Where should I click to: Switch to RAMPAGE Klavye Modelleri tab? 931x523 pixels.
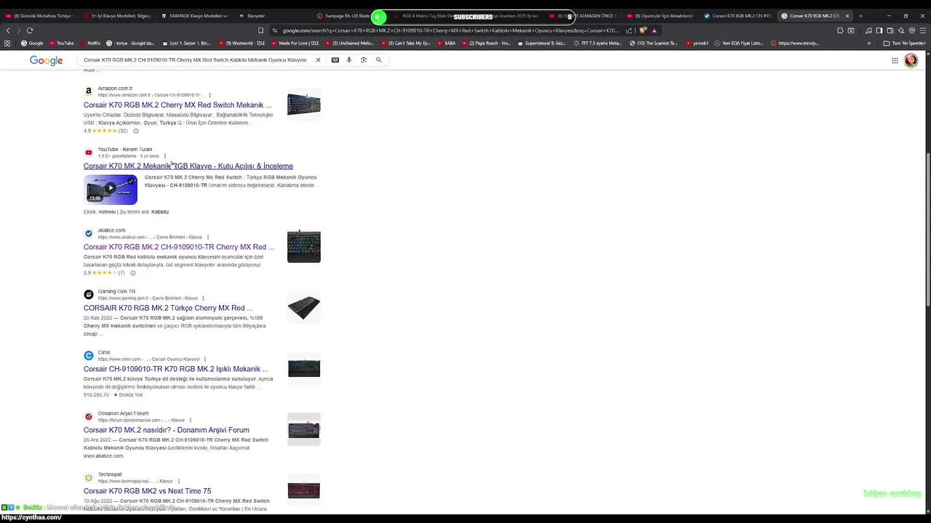[x=195, y=16]
